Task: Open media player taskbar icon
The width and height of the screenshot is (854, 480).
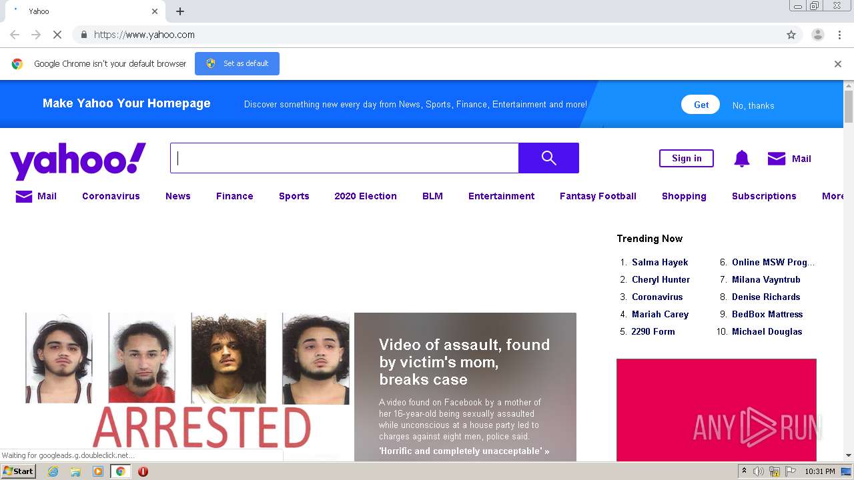Action: pos(98,471)
